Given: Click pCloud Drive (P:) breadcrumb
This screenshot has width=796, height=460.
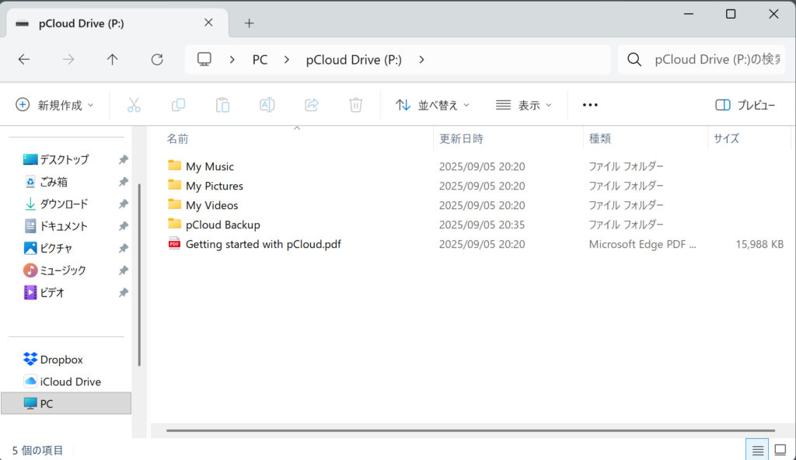Looking at the screenshot, I should point(354,59).
